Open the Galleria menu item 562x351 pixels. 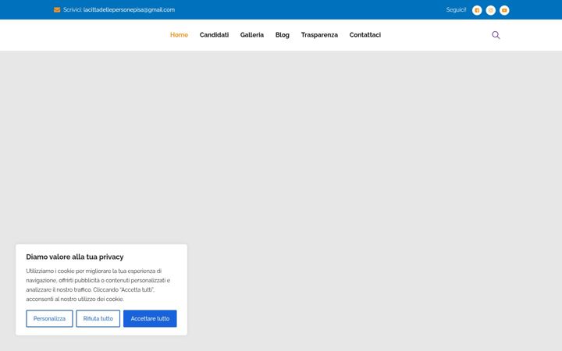click(x=252, y=35)
